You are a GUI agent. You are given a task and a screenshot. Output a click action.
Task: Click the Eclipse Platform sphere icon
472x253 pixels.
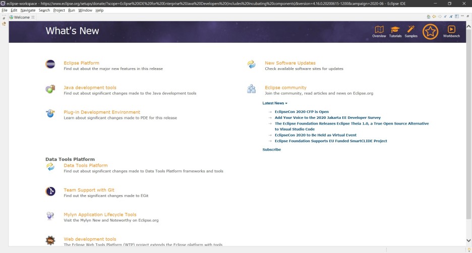pos(50,64)
